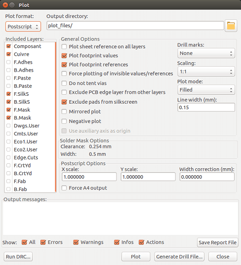Check the Edge.Cuts layer
Image resolution: width=241 pixels, height=265 pixels.
8,157
